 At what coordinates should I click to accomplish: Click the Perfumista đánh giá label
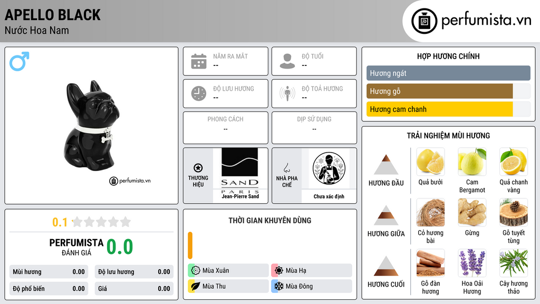[76, 247]
